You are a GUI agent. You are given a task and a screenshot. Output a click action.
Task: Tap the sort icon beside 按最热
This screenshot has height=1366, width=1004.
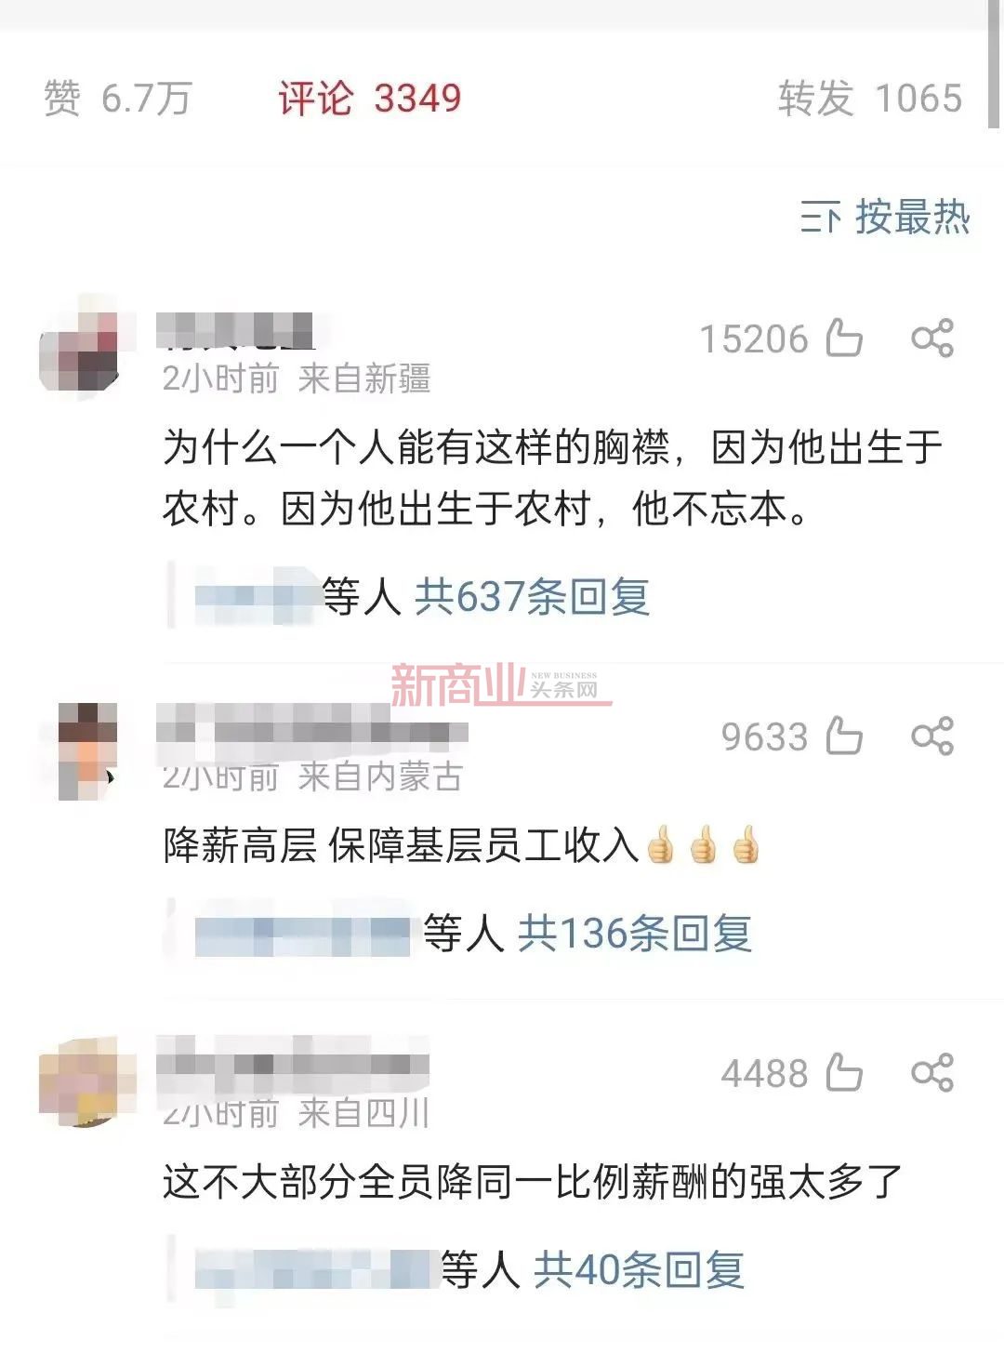[820, 218]
